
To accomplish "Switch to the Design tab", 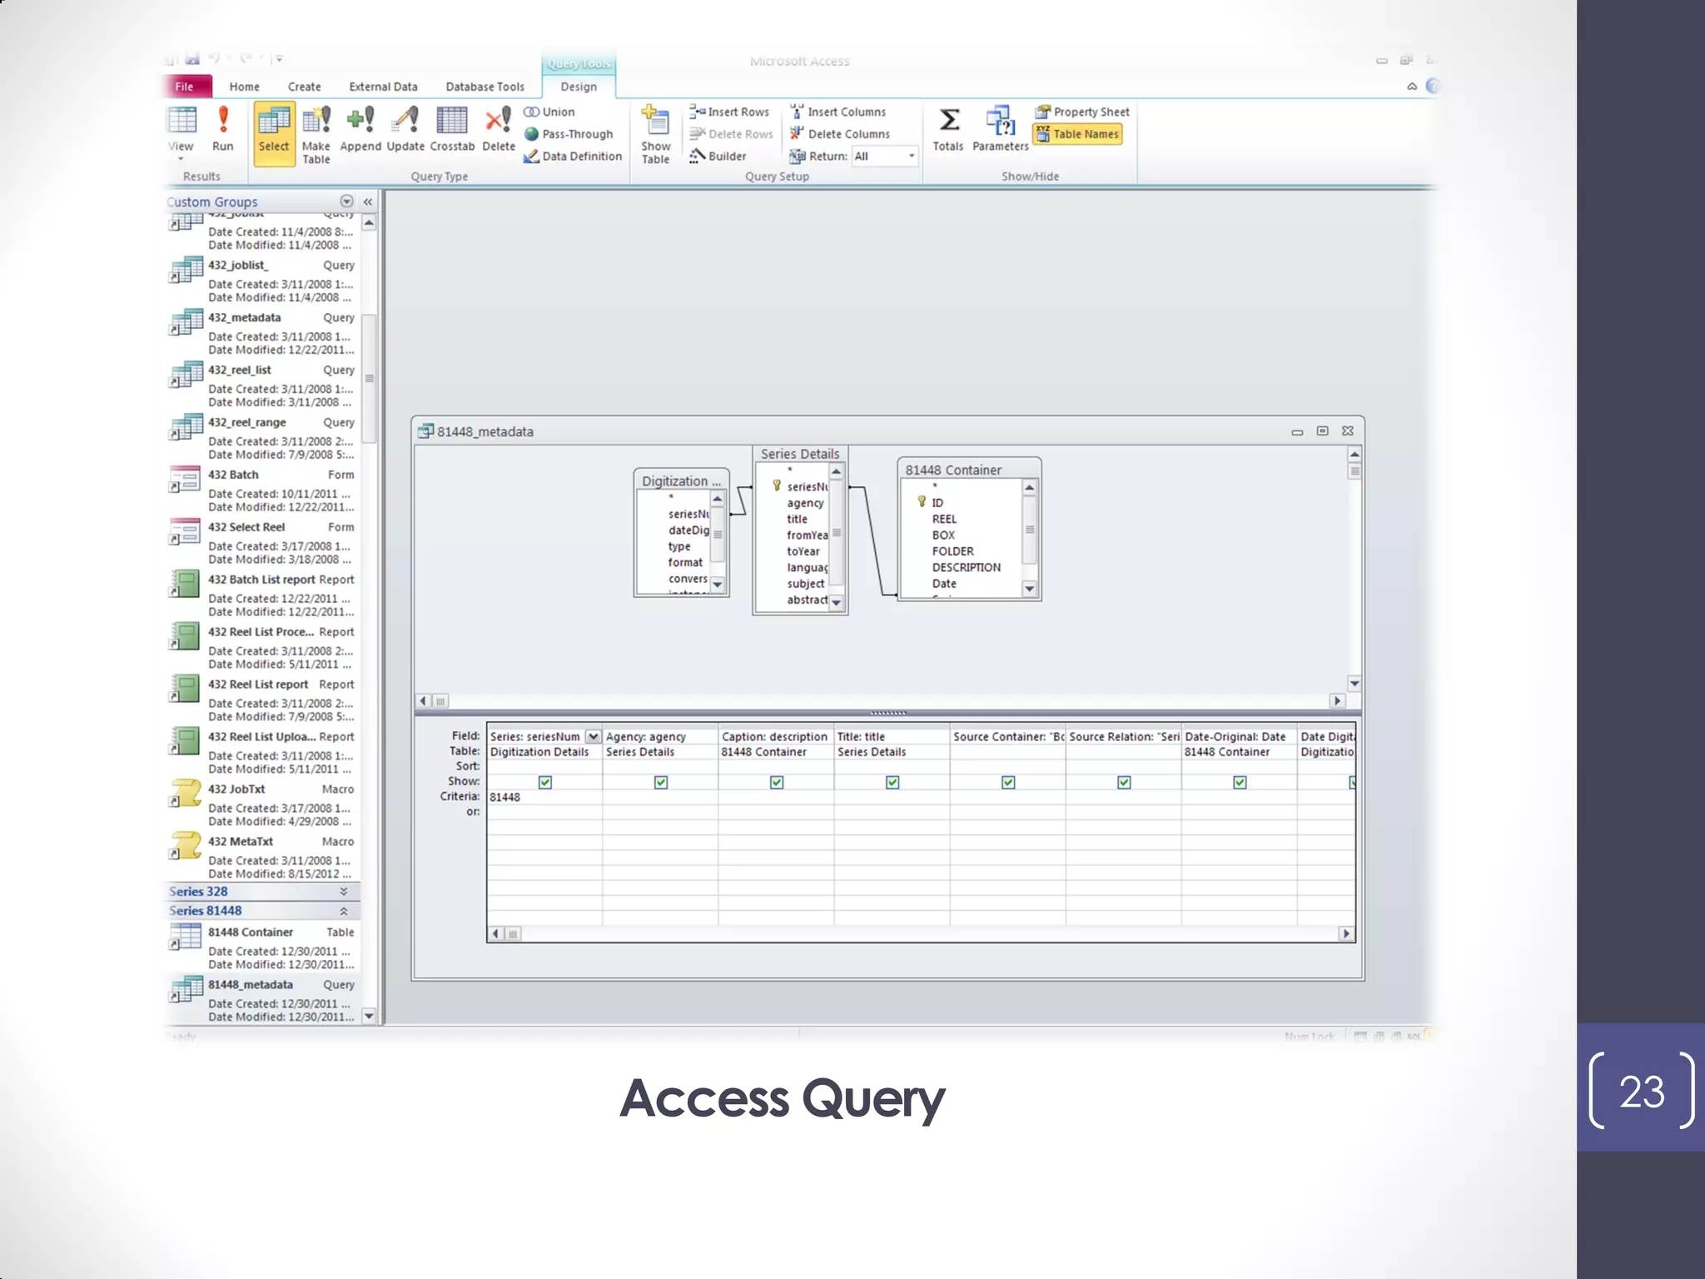I will pyautogui.click(x=579, y=87).
